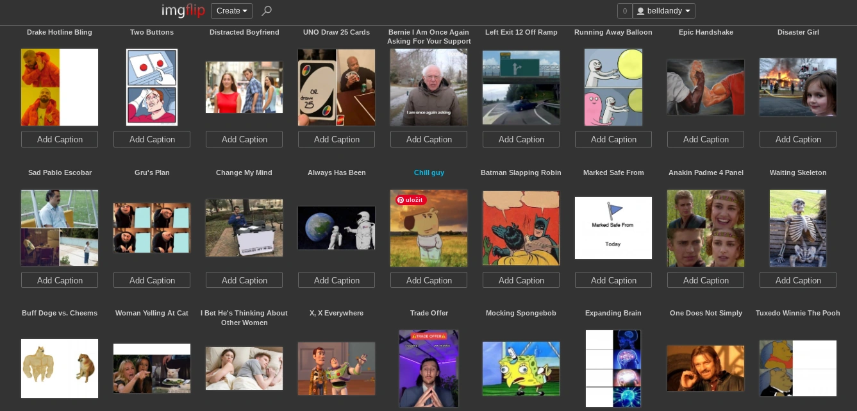The width and height of the screenshot is (857, 411).
Task: Select the Waiting Skeleton image
Action: pyautogui.click(x=798, y=228)
